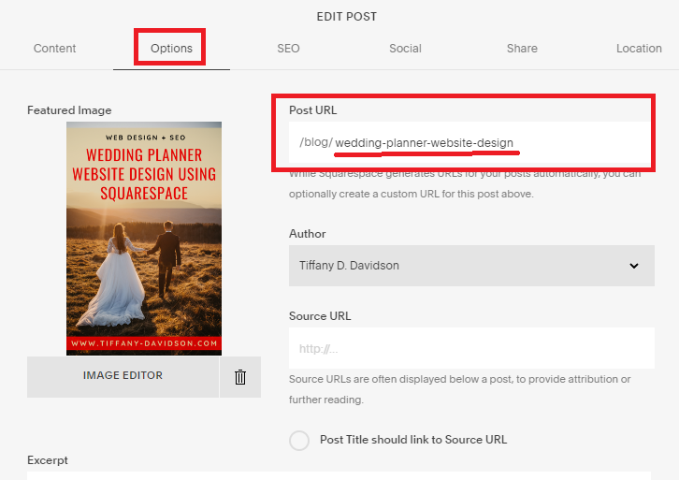The image size is (679, 480).
Task: Click the 'Source URLs are often displayed' help text
Action: pyautogui.click(x=460, y=389)
